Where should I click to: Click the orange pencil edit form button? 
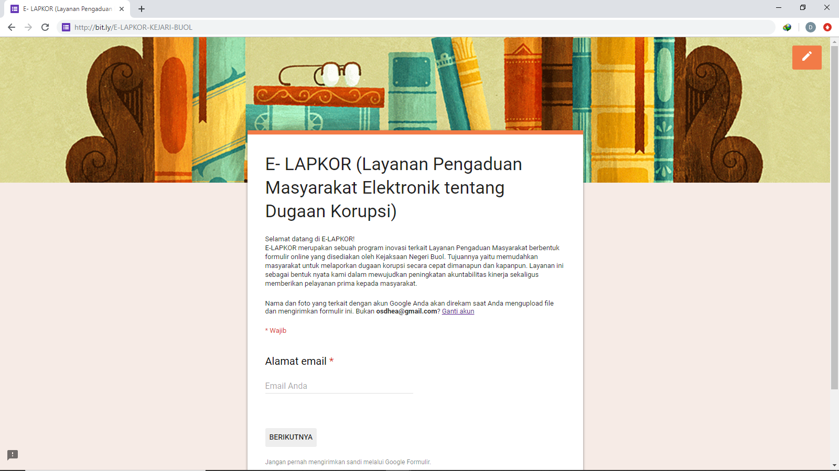point(806,57)
